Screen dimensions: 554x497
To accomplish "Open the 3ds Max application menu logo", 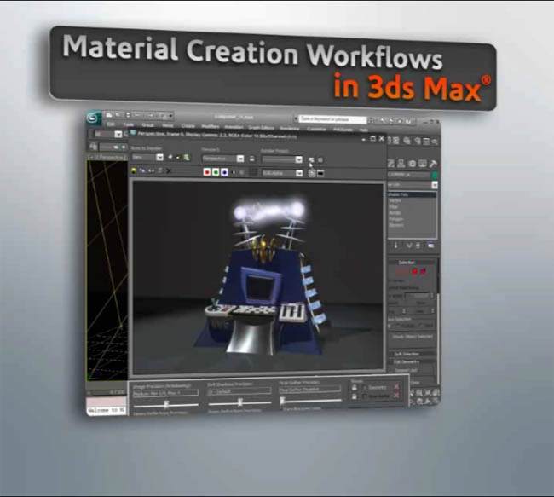I will (x=93, y=118).
